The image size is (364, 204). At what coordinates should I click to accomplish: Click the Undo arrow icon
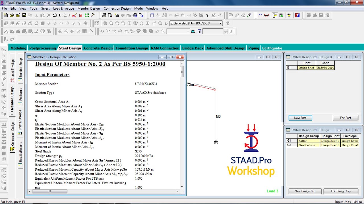coord(55,15)
